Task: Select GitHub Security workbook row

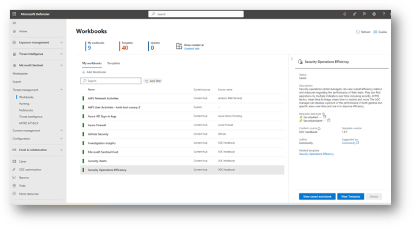Action: [x=182, y=134]
